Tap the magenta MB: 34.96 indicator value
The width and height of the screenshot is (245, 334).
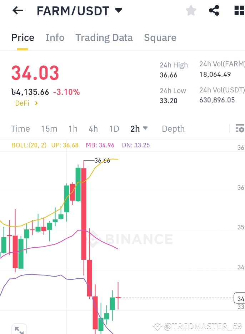pos(100,145)
